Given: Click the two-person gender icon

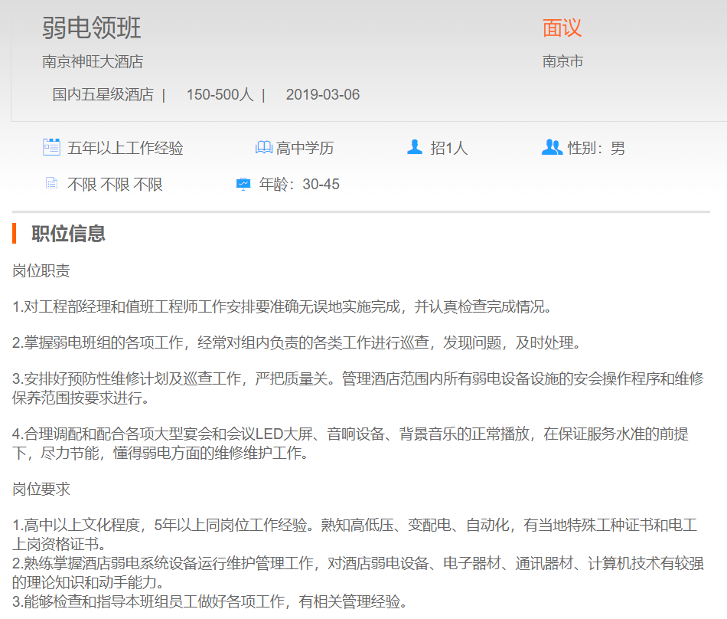Looking at the screenshot, I should point(552,147).
